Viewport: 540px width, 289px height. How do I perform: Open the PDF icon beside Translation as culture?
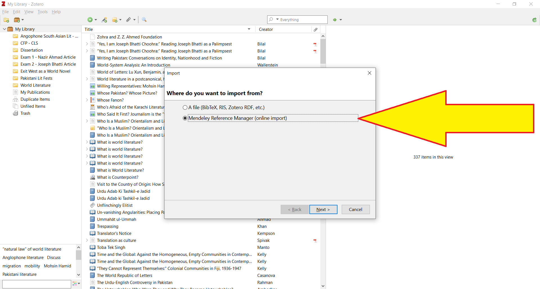[x=315, y=241]
